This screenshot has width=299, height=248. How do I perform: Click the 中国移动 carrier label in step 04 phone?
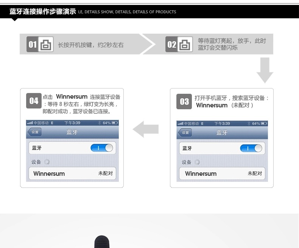tap(41, 123)
